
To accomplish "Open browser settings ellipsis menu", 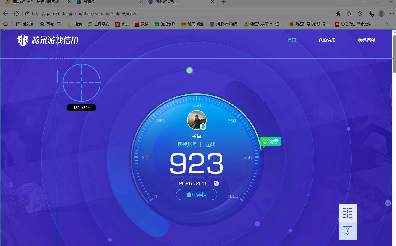I will pyautogui.click(x=392, y=13).
